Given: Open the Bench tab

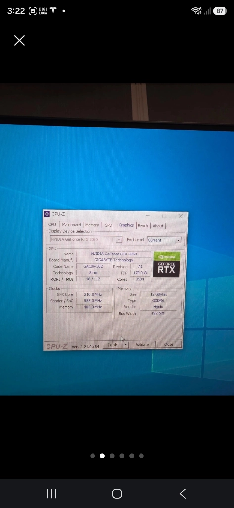Looking at the screenshot, I should tap(143, 226).
